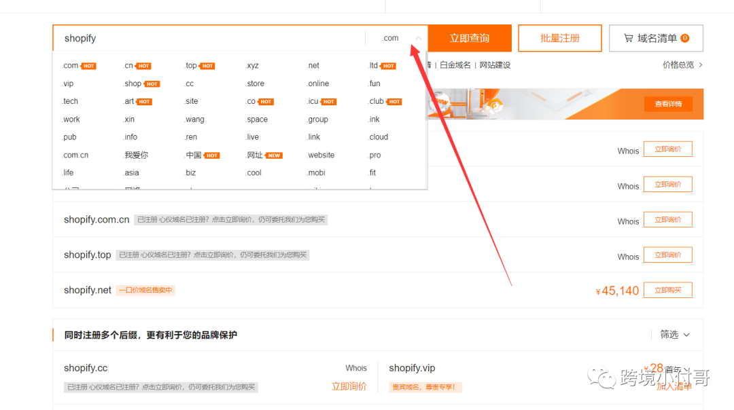
Task: Click the shopping cart icon in 域名清单
Action: pos(628,38)
